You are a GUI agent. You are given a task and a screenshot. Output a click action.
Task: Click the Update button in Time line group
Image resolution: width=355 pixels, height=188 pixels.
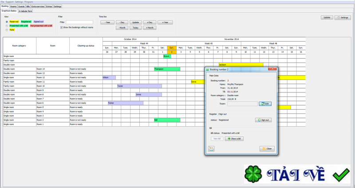coord(136,23)
